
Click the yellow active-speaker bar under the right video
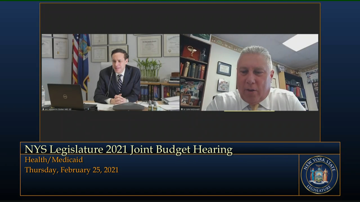tap(249, 111)
